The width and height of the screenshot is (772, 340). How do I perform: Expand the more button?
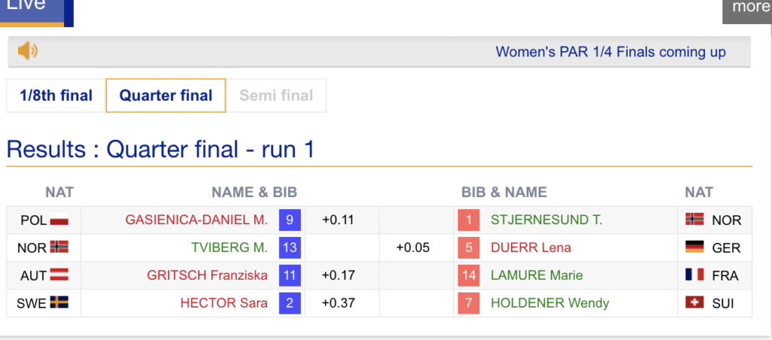click(749, 8)
